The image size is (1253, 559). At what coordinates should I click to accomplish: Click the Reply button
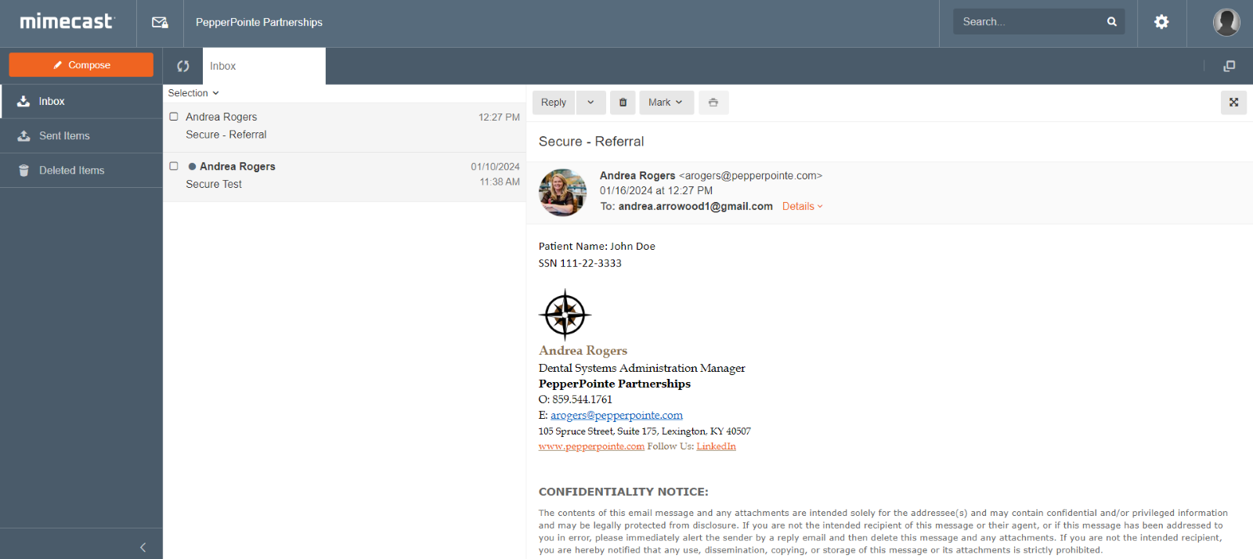[554, 103]
